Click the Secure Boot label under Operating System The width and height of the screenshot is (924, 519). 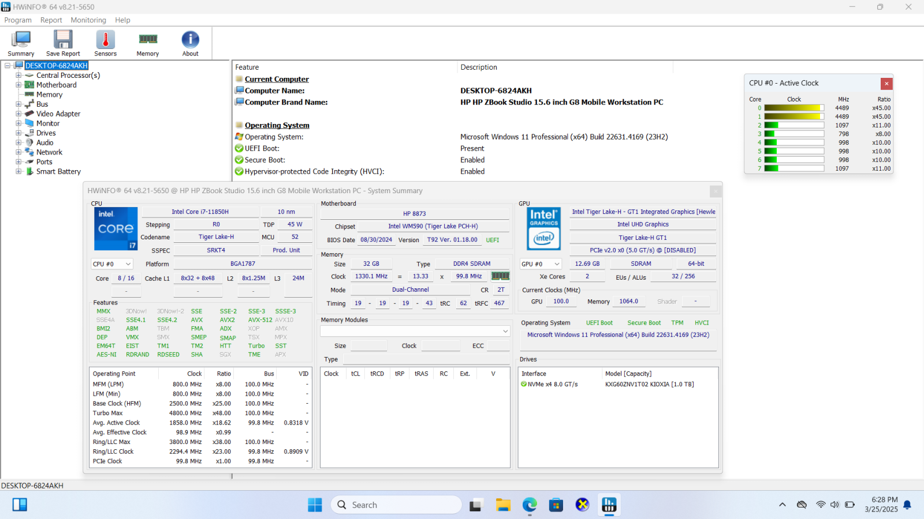[x=644, y=323]
